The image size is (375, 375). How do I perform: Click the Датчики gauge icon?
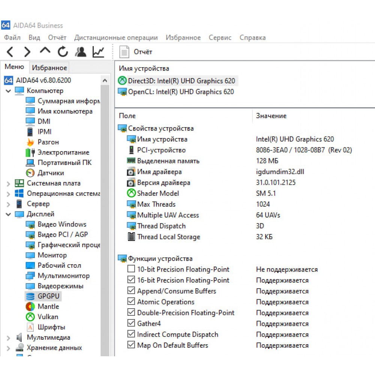(30, 173)
